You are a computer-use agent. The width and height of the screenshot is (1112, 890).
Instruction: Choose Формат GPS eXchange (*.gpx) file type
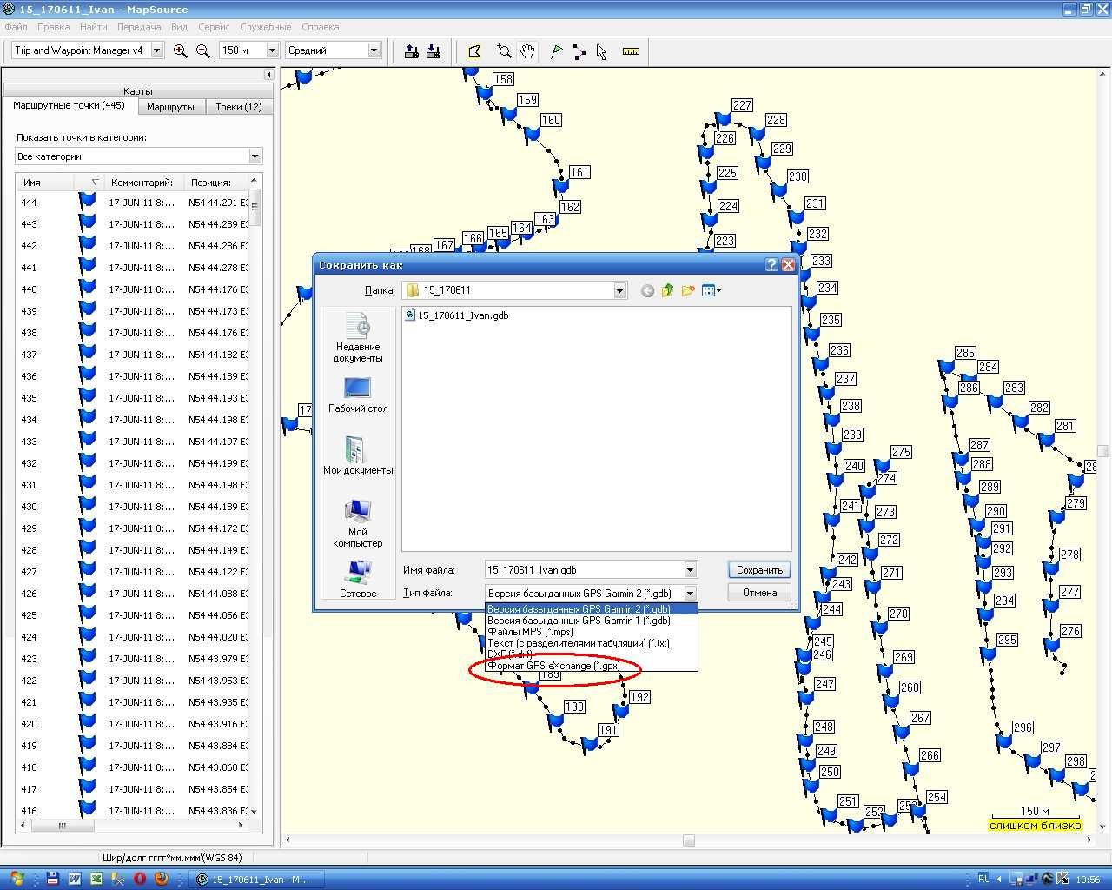pyautogui.click(x=553, y=666)
